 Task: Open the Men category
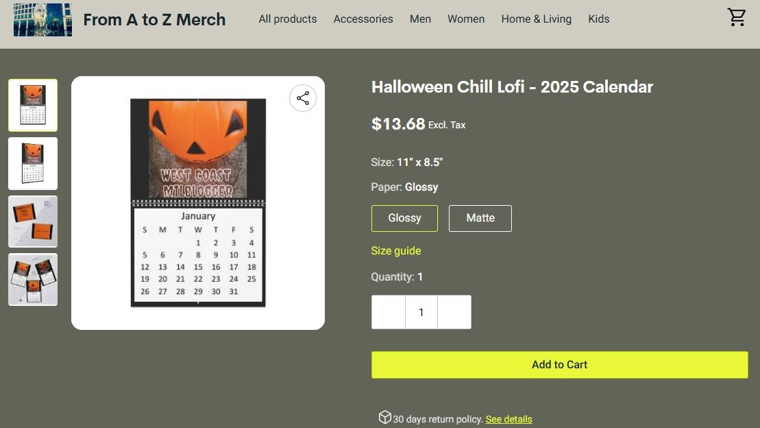coord(421,19)
